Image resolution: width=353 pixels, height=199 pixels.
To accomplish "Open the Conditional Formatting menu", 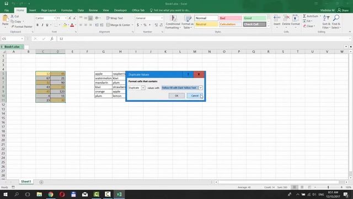I will click(173, 22).
